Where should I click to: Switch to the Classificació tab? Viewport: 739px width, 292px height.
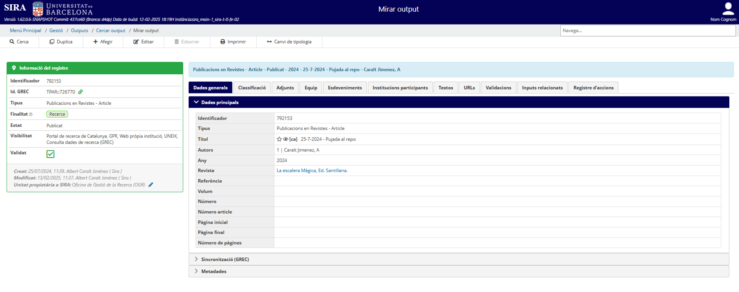pyautogui.click(x=252, y=88)
